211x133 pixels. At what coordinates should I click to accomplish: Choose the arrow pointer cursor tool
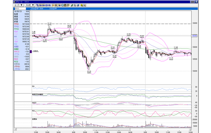(75, 5)
